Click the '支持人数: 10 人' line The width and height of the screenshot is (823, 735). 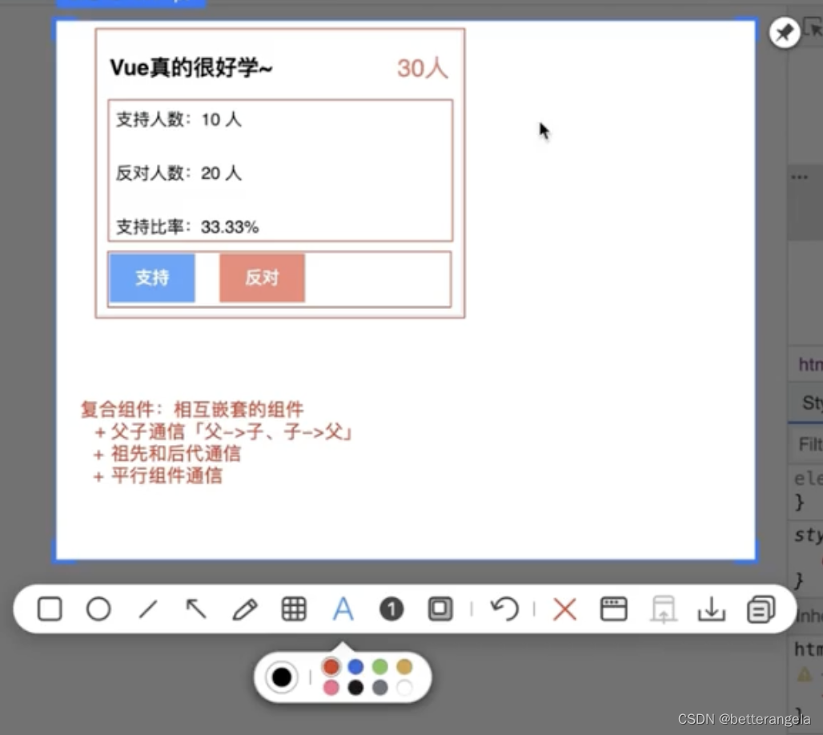[x=179, y=120]
